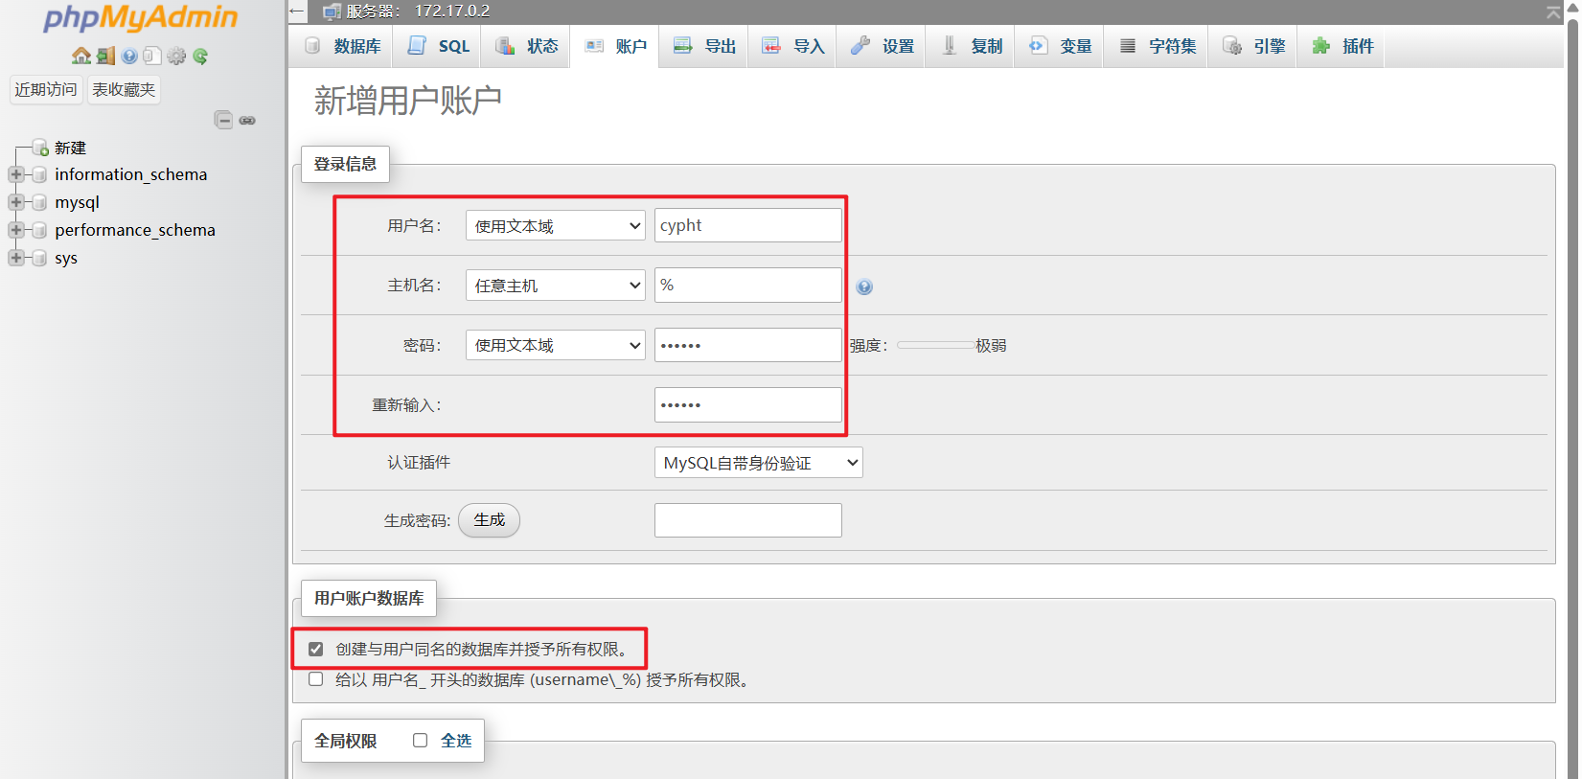This screenshot has height=779, width=1582.
Task: Open the 用户名 type dropdown
Action: point(556,226)
